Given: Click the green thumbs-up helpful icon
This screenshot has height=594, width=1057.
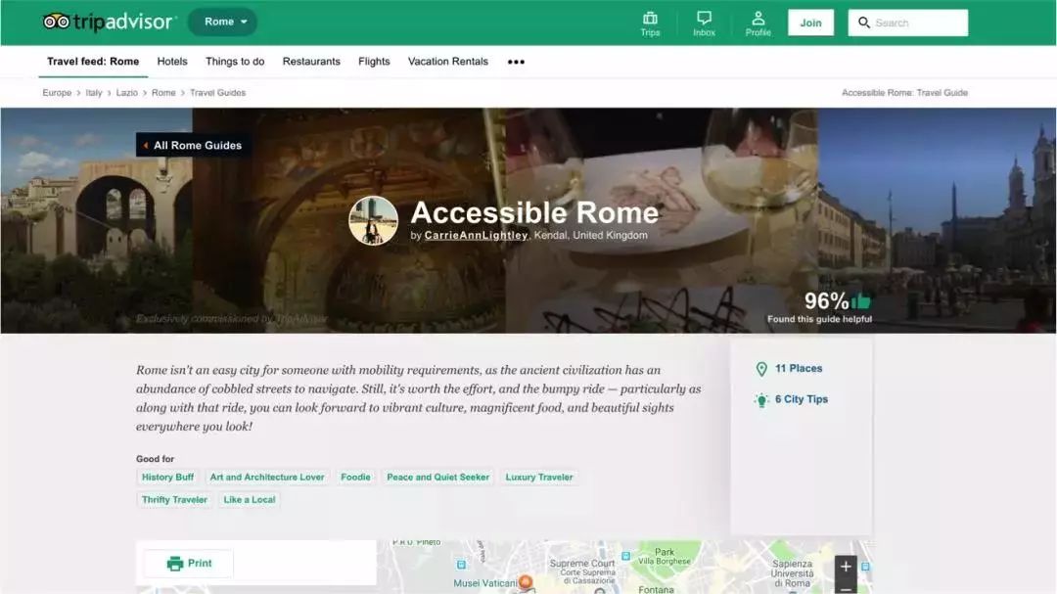Looking at the screenshot, I should pyautogui.click(x=861, y=301).
